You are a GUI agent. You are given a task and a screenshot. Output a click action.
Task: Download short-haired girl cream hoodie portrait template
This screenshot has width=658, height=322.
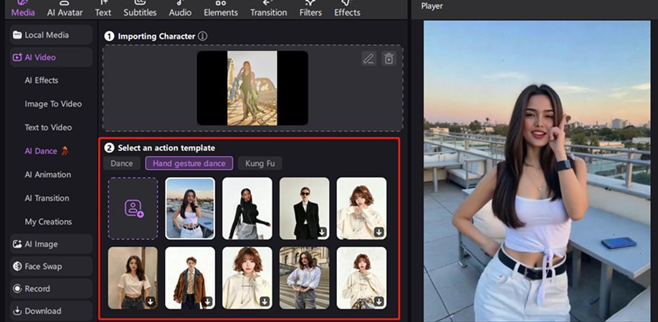(x=264, y=301)
